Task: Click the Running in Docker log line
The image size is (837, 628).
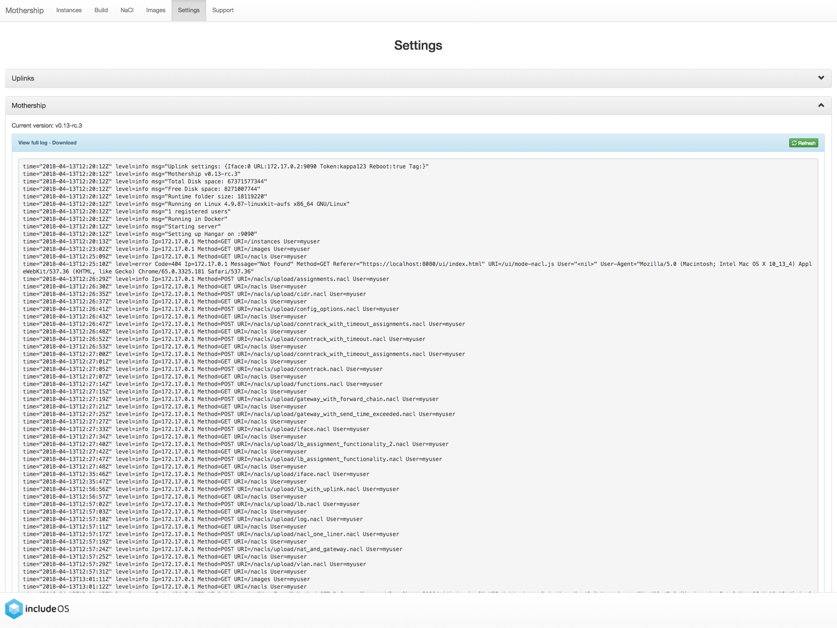Action: (x=125, y=219)
